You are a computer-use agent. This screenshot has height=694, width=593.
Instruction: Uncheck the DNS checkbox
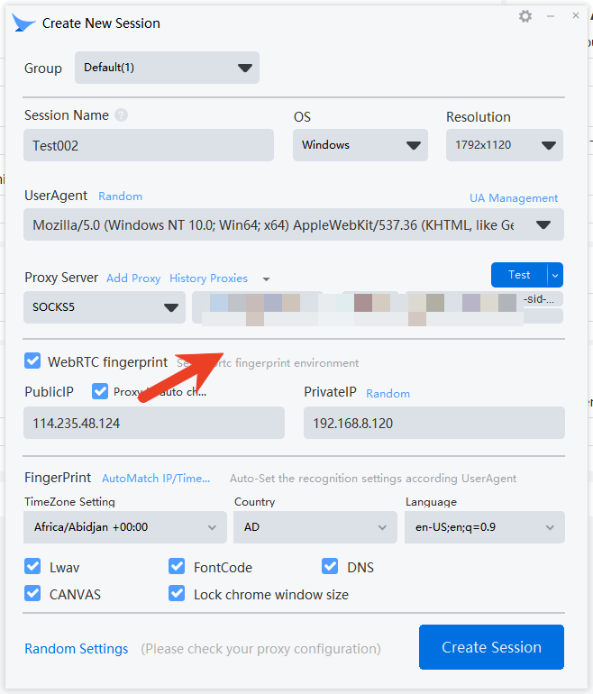tap(330, 567)
